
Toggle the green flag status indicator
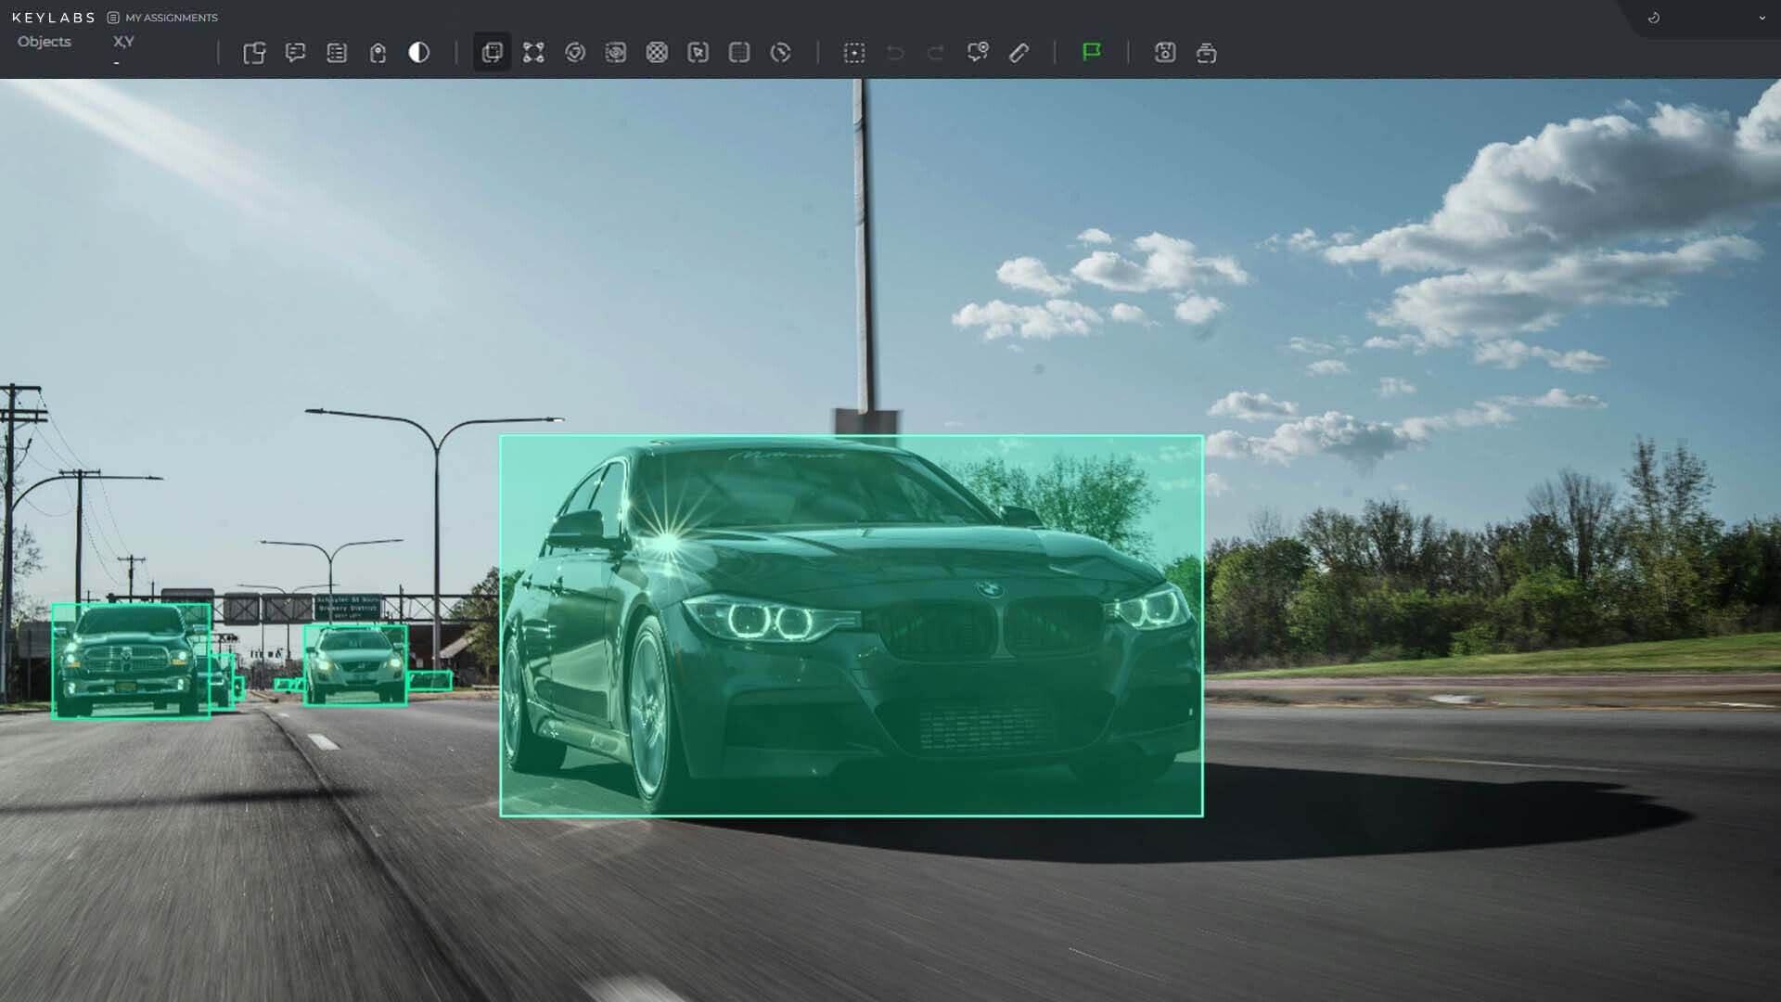[x=1093, y=53]
